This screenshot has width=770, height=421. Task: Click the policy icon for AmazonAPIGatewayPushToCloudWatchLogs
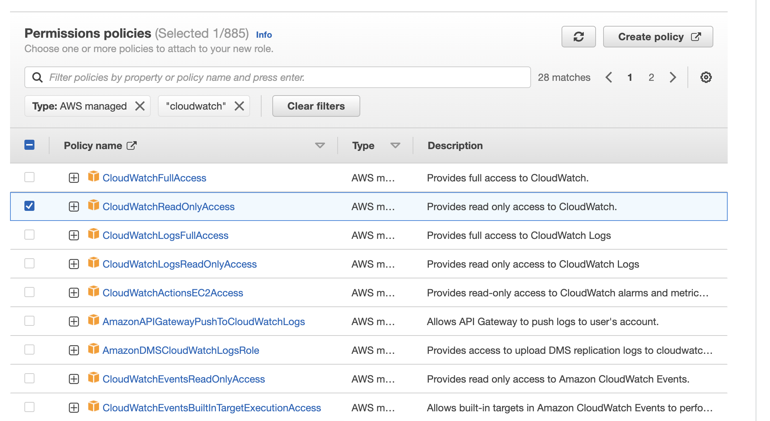94,320
